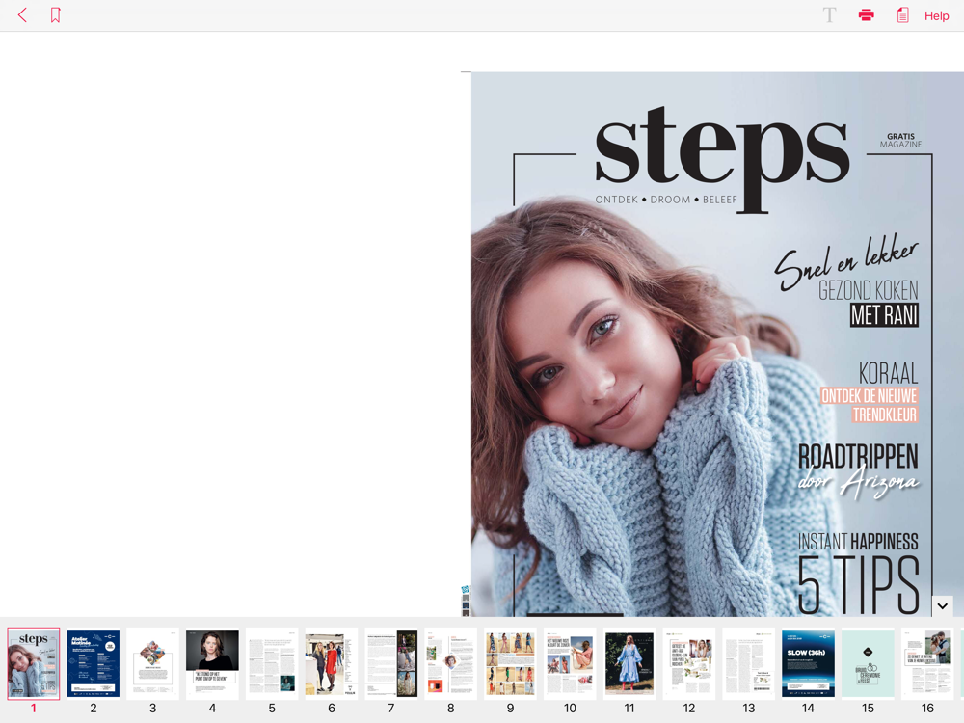Select page 6 thumbnail
The image size is (964, 723).
332,663
